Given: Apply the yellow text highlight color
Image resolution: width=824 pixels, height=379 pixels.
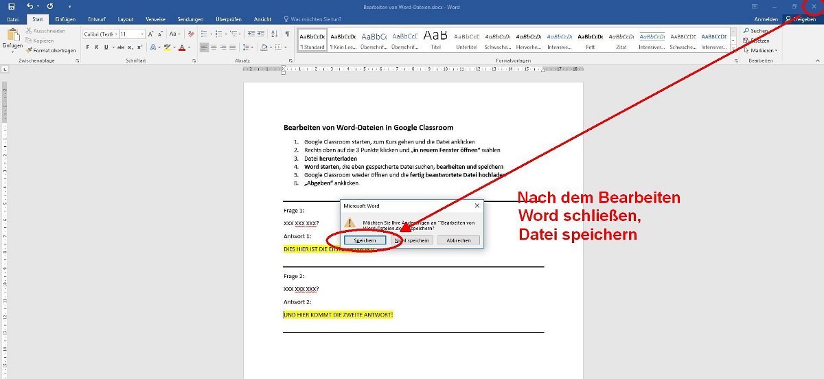Looking at the screenshot, I should [x=167, y=47].
